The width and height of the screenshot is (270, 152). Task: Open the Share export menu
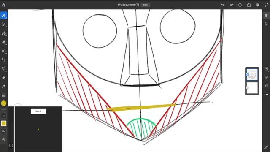pos(249,5)
